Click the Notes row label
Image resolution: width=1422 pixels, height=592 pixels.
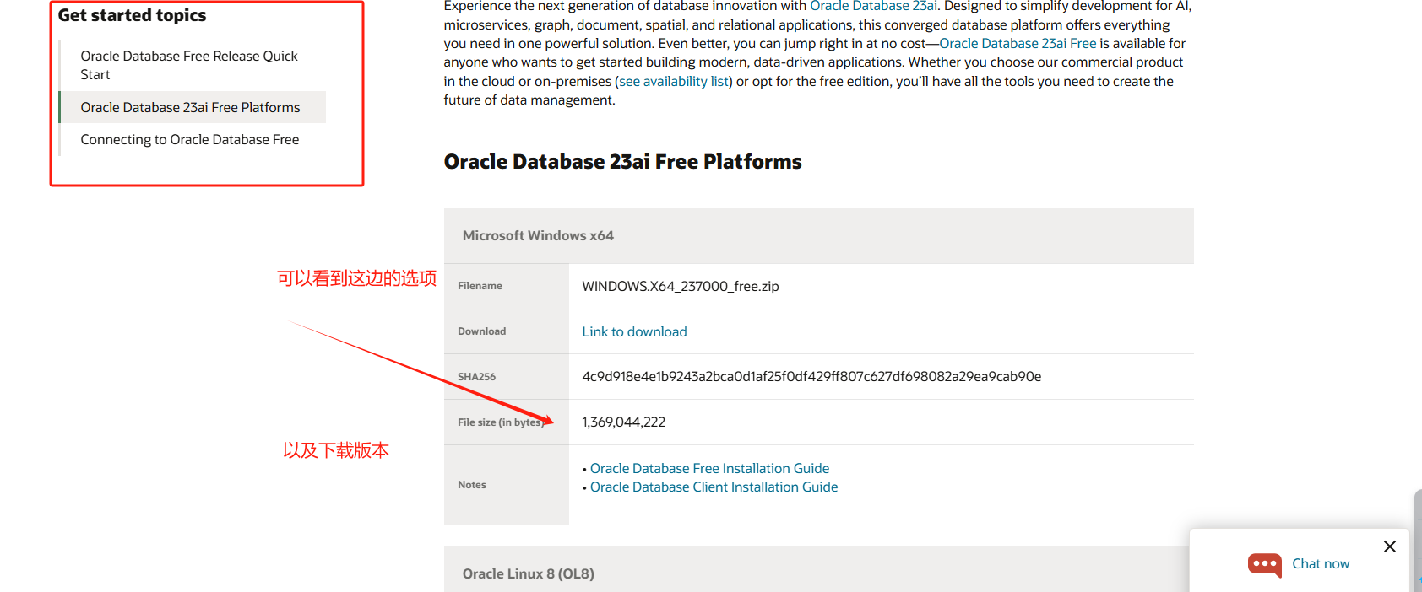(x=472, y=485)
